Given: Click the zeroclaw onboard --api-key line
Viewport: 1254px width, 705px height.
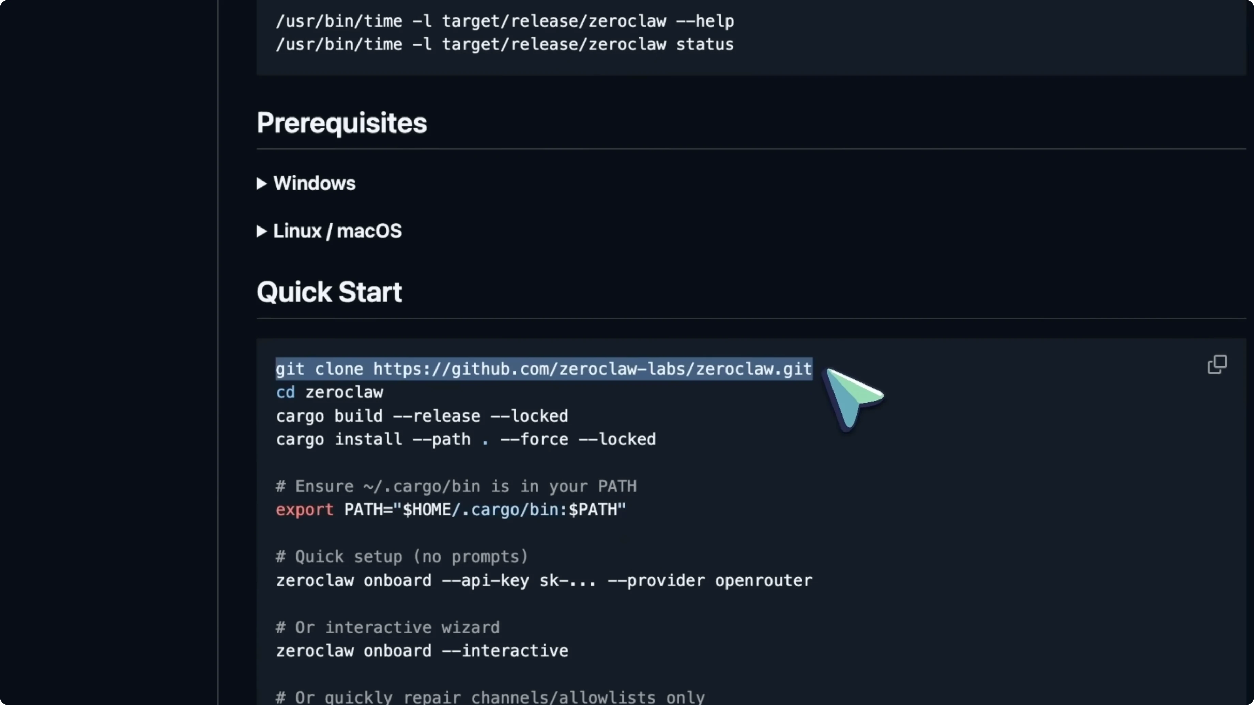Looking at the screenshot, I should pos(544,580).
